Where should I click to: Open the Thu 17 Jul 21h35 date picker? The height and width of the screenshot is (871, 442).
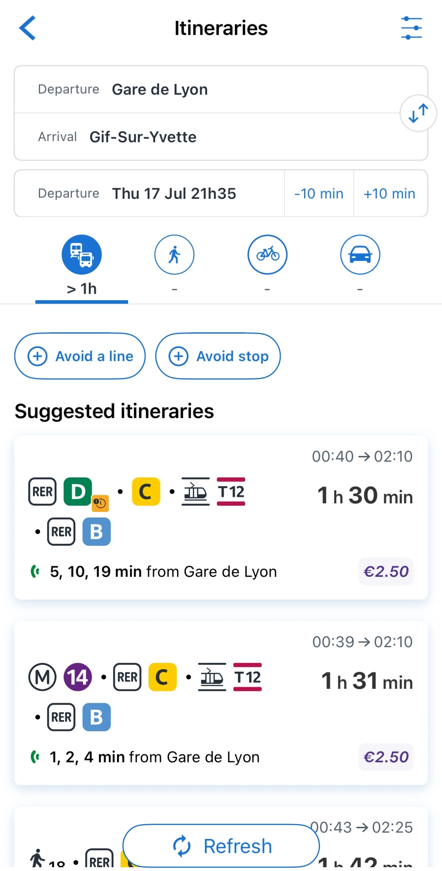150,193
